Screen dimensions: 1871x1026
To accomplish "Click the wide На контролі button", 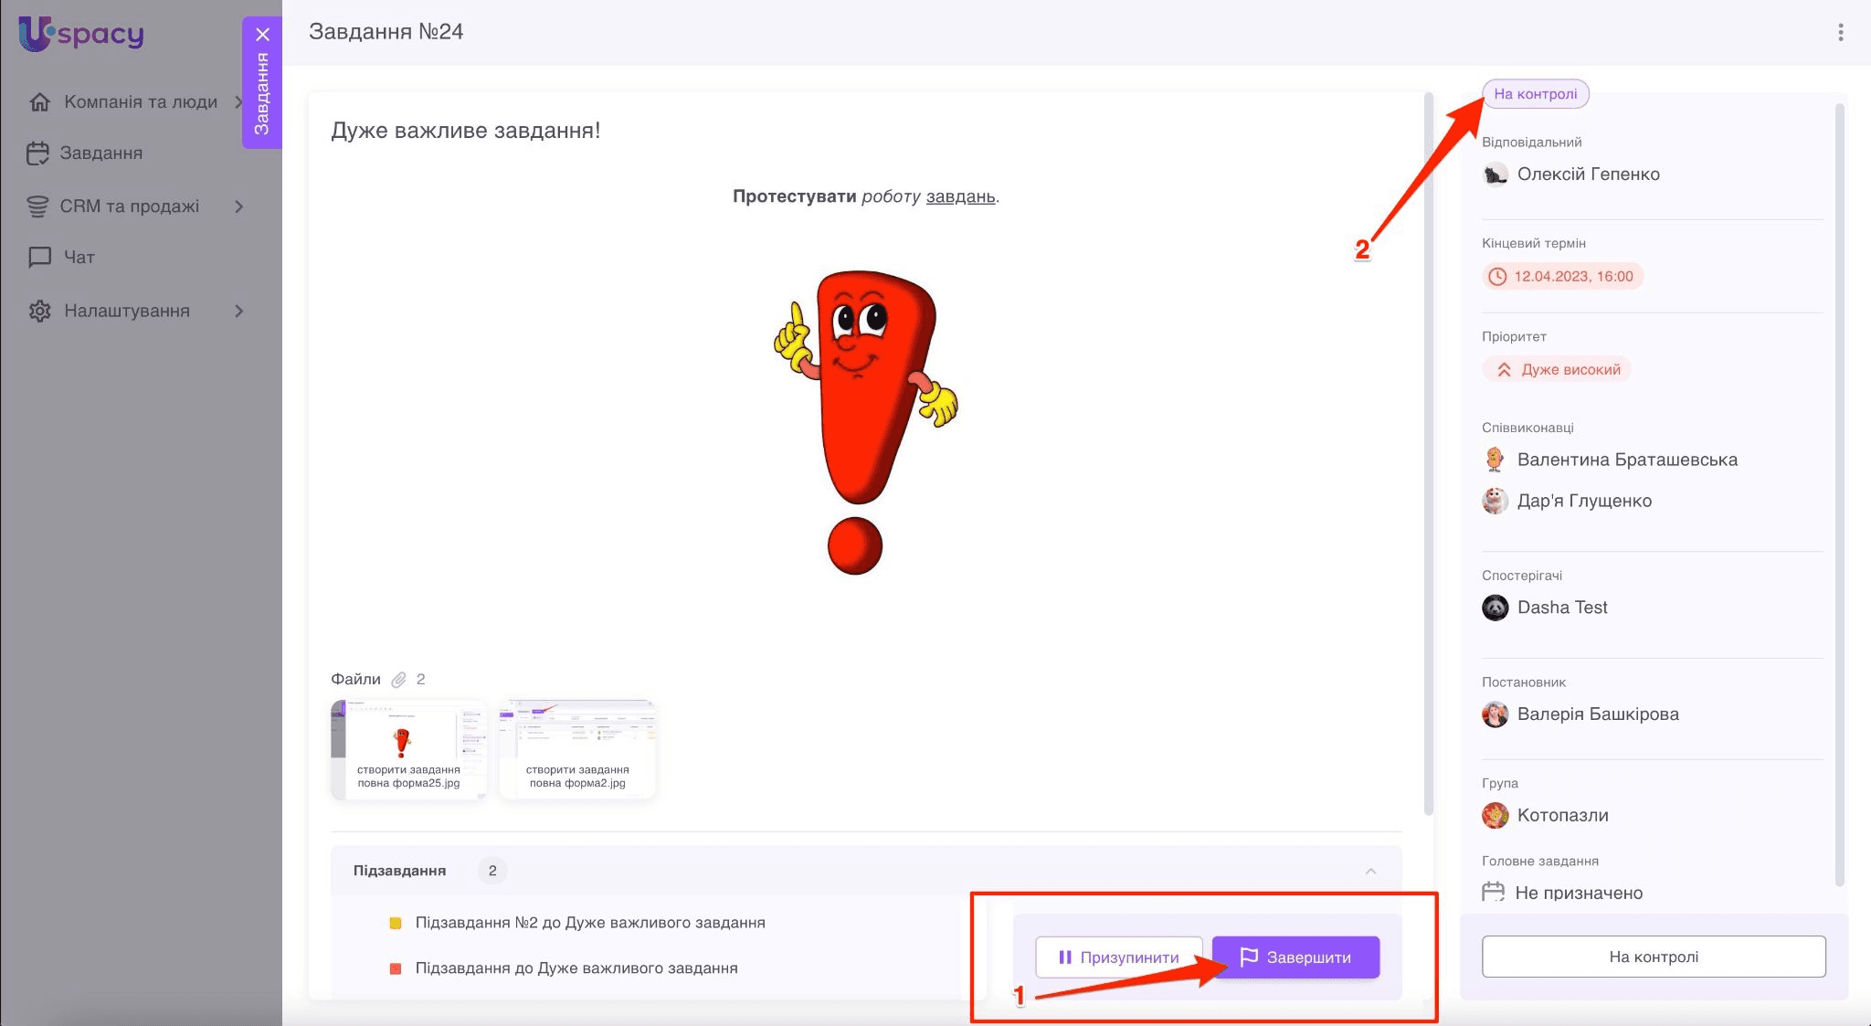I will point(1653,957).
